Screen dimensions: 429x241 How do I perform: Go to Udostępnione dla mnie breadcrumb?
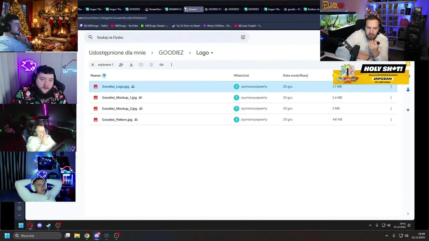coord(117,53)
